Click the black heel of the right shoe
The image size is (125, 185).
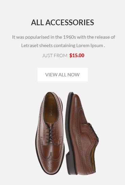pos(70,163)
